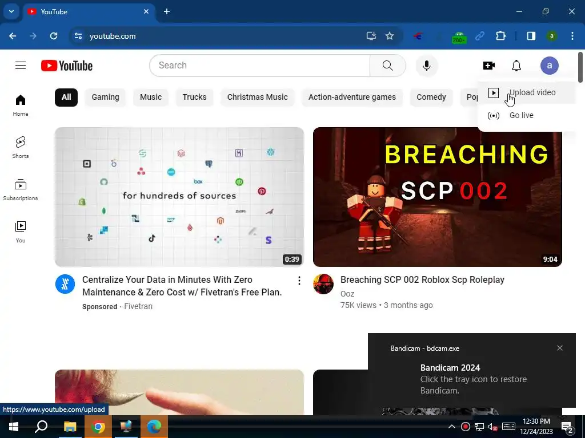Image resolution: width=585 pixels, height=438 pixels.
Task: Open the Chrome extensions puzzle icon
Action: (500, 36)
